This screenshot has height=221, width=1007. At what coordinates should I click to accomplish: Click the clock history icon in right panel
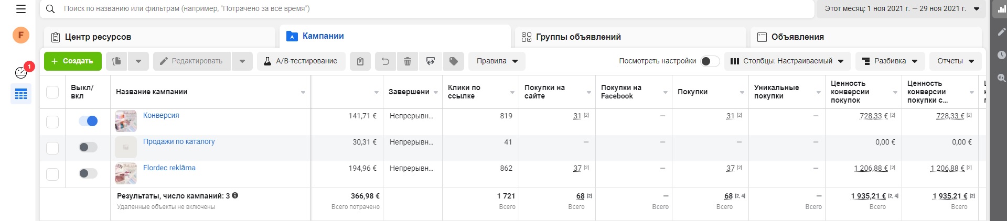[x=1001, y=55]
